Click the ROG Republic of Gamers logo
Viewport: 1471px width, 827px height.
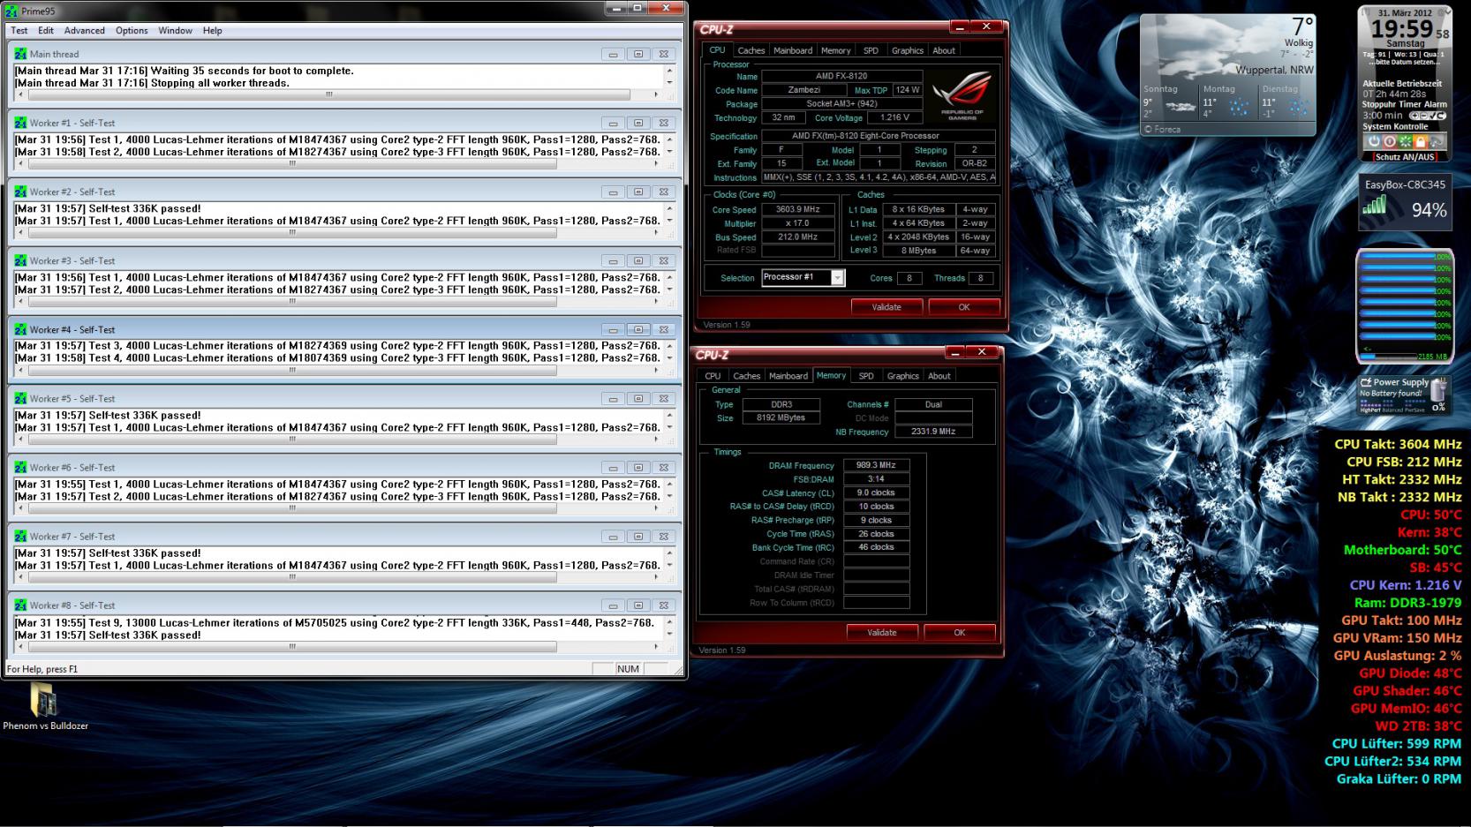(962, 96)
